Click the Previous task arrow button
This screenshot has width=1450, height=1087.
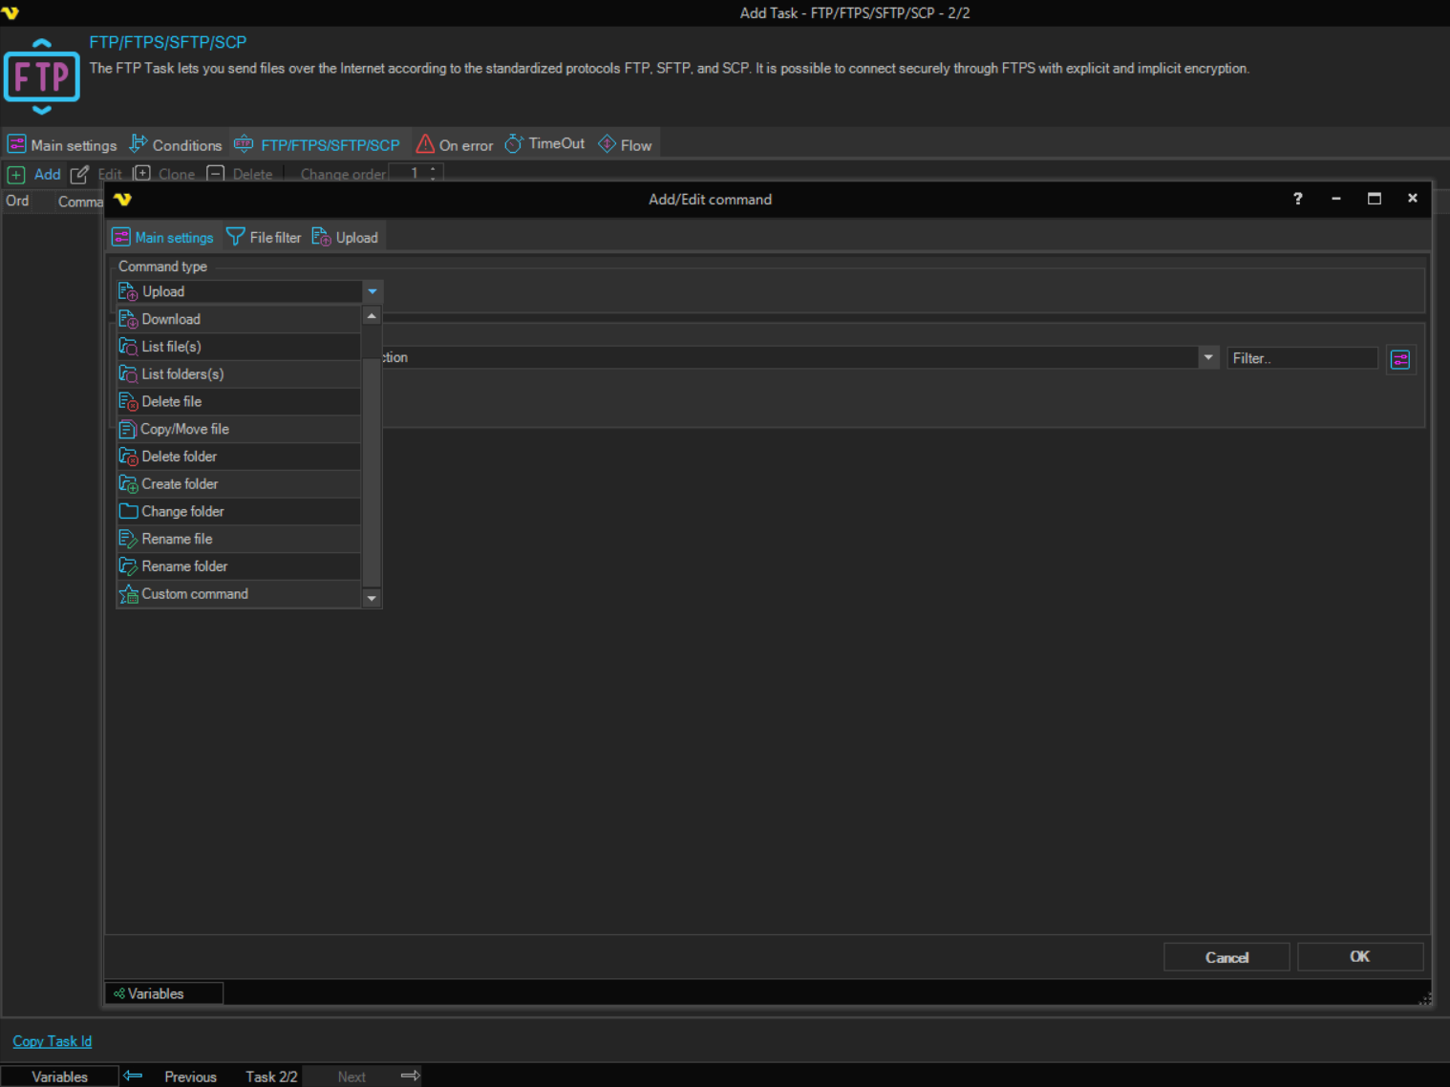click(x=133, y=1076)
